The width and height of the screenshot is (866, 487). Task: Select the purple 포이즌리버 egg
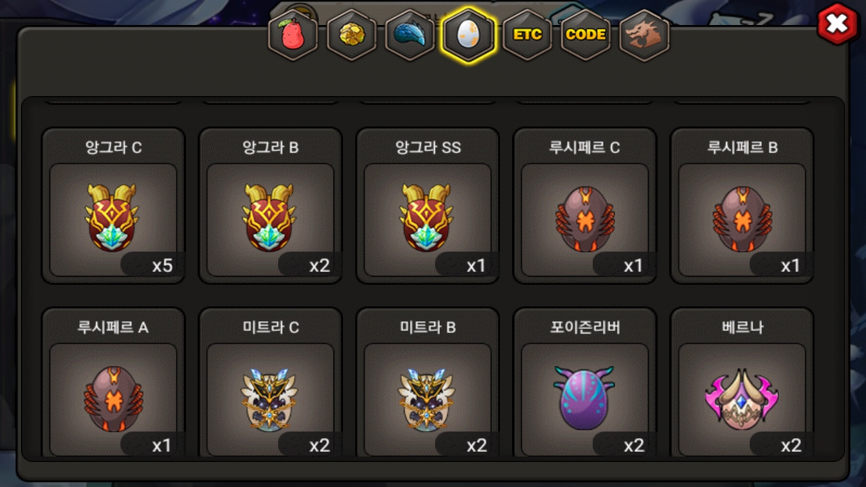(585, 383)
